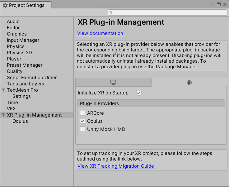Select the desktop standalone platform tab icon
The height and width of the screenshot is (187, 229).
[x=113, y=82]
